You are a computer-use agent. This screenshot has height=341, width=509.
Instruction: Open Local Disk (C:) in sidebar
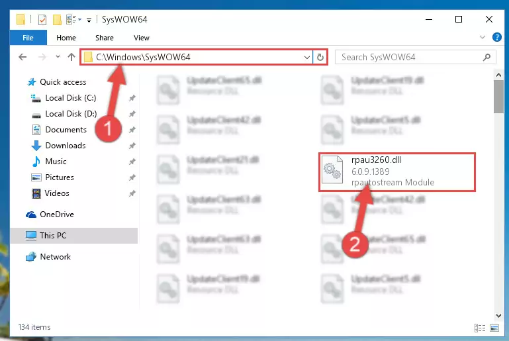point(70,98)
